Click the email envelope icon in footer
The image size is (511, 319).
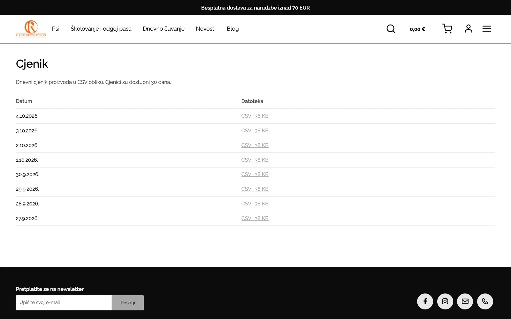click(465, 301)
